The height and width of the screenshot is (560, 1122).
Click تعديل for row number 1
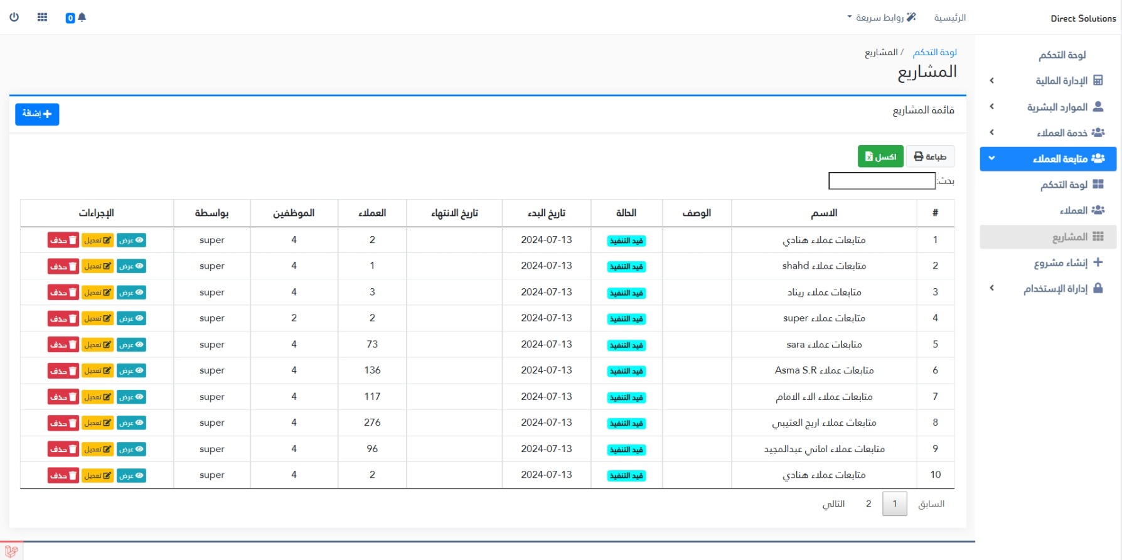tap(97, 240)
